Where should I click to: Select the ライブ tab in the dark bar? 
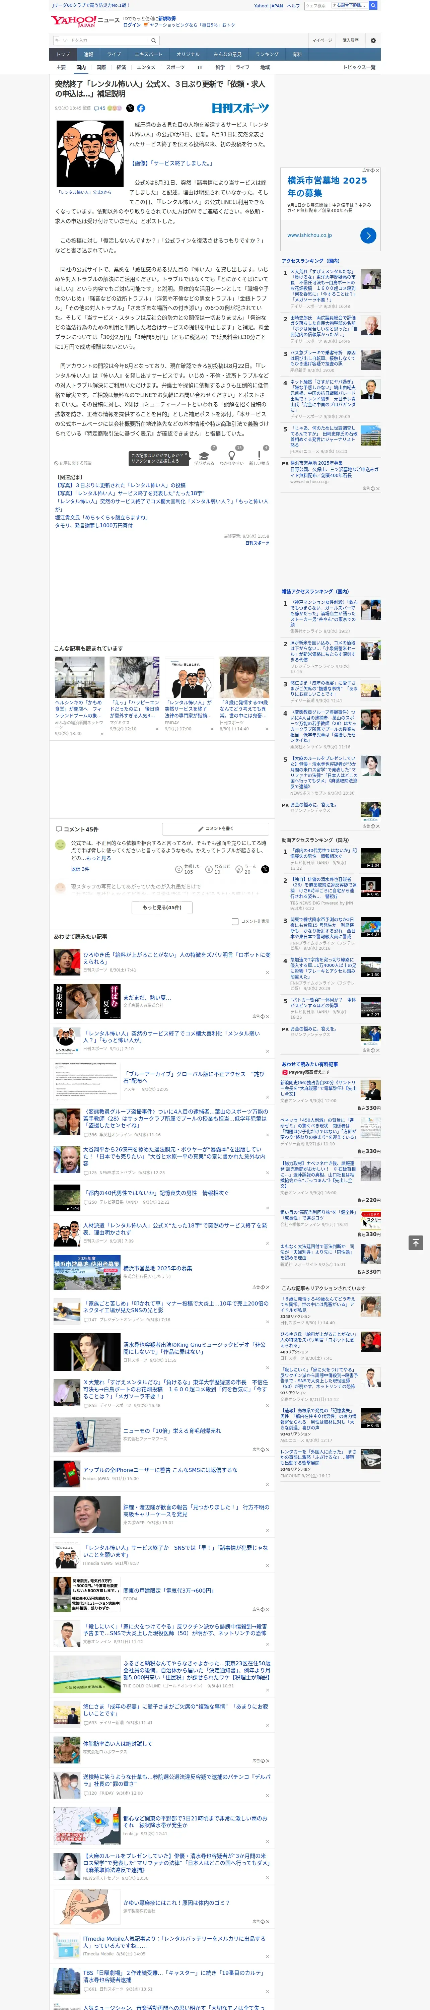114,55
